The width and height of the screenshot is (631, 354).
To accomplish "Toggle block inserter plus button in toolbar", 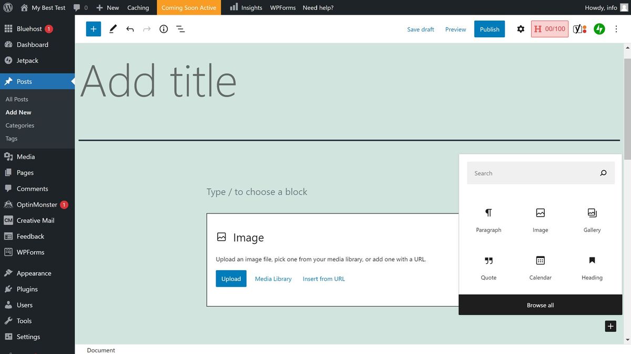I will (x=94, y=29).
